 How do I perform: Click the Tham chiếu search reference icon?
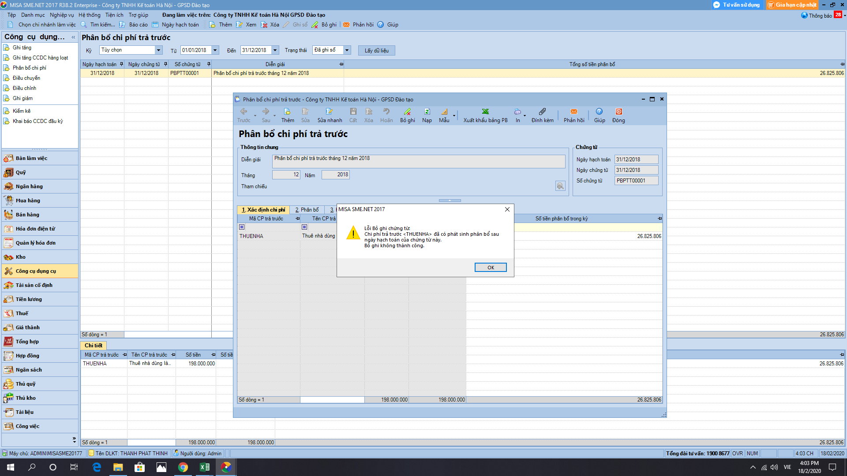[560, 186]
